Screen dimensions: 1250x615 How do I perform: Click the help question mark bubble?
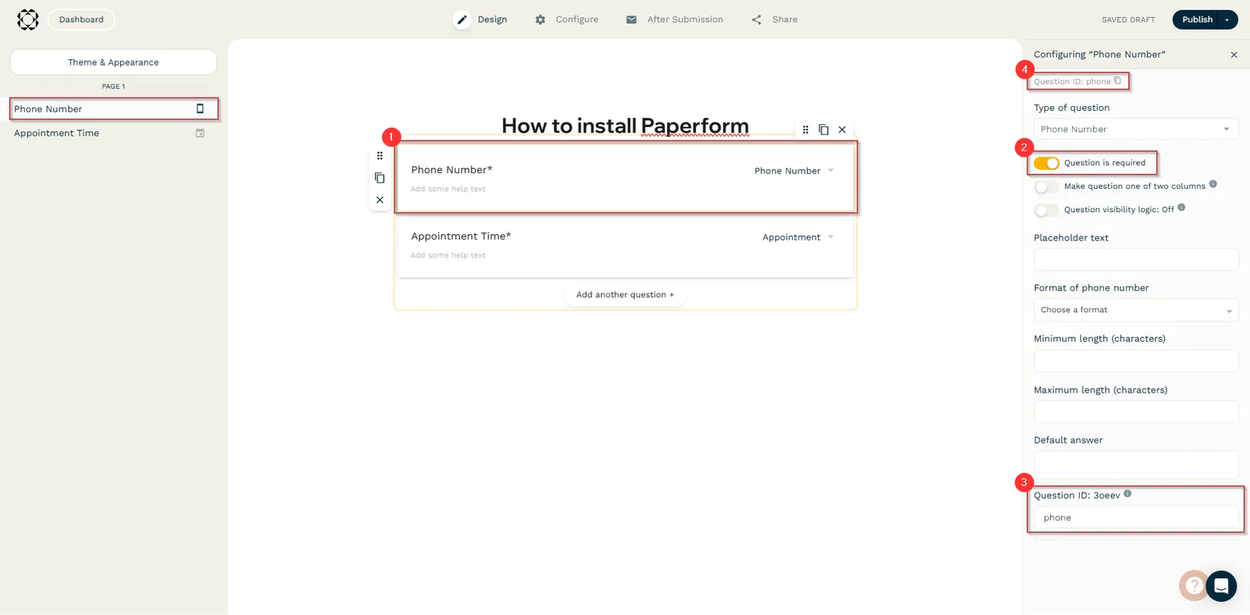(1193, 586)
